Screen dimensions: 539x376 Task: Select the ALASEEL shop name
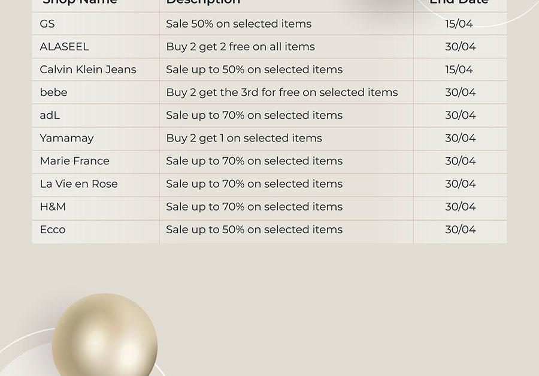[64, 47]
